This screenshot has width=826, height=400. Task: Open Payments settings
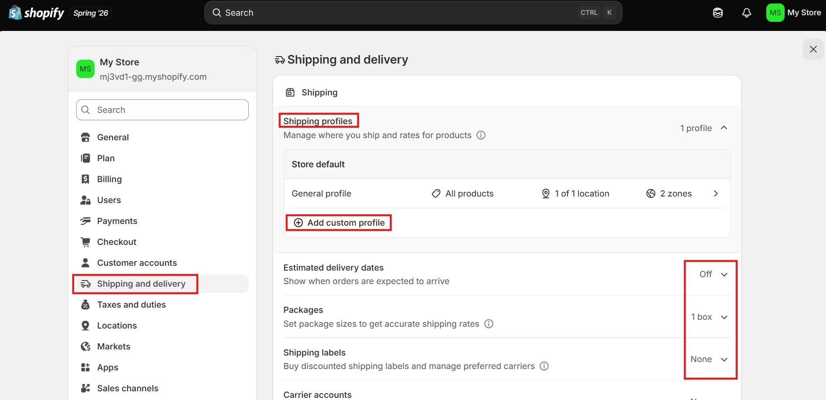coord(162,221)
